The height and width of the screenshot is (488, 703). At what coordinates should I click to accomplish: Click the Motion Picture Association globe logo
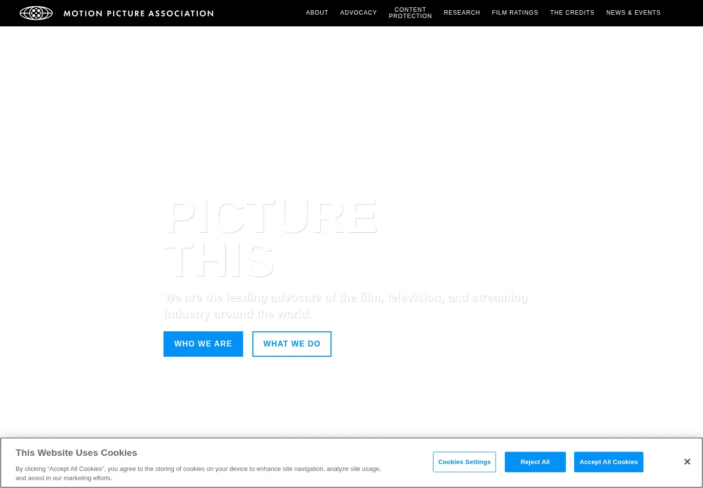pyautogui.click(x=36, y=13)
